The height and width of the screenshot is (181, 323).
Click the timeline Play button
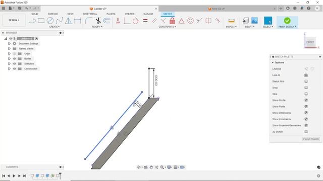pyautogui.click(x=14, y=176)
